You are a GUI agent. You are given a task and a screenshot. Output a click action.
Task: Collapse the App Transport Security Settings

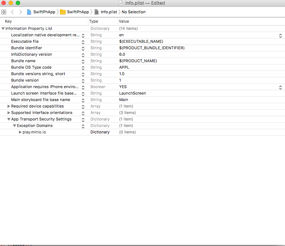click(9, 119)
